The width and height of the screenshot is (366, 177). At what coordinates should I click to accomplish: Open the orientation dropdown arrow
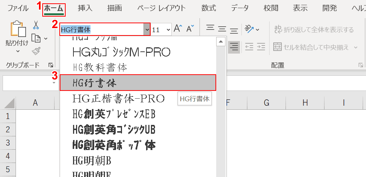[x=257, y=30]
